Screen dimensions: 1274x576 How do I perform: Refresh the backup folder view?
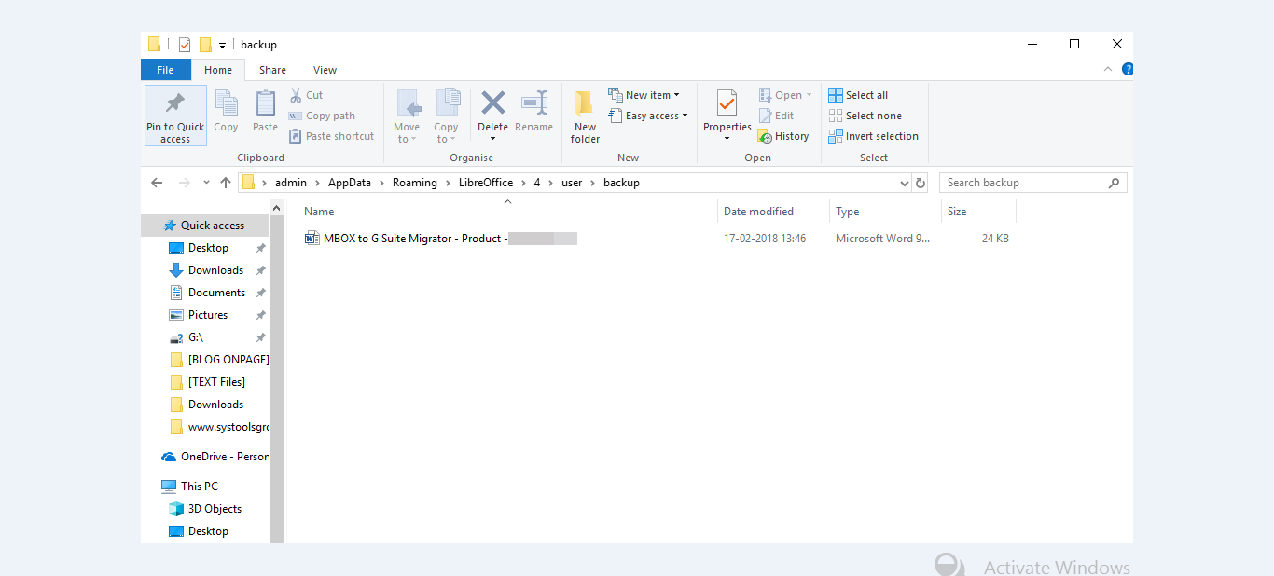click(x=921, y=183)
